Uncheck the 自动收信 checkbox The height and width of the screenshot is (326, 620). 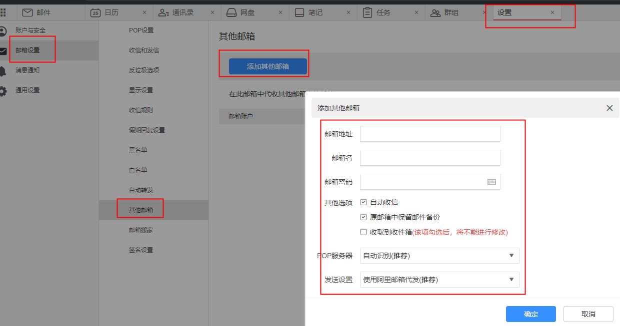[x=363, y=202]
